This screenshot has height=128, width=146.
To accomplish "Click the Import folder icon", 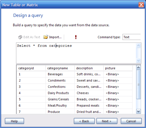I will pyautogui.click(x=46, y=37).
